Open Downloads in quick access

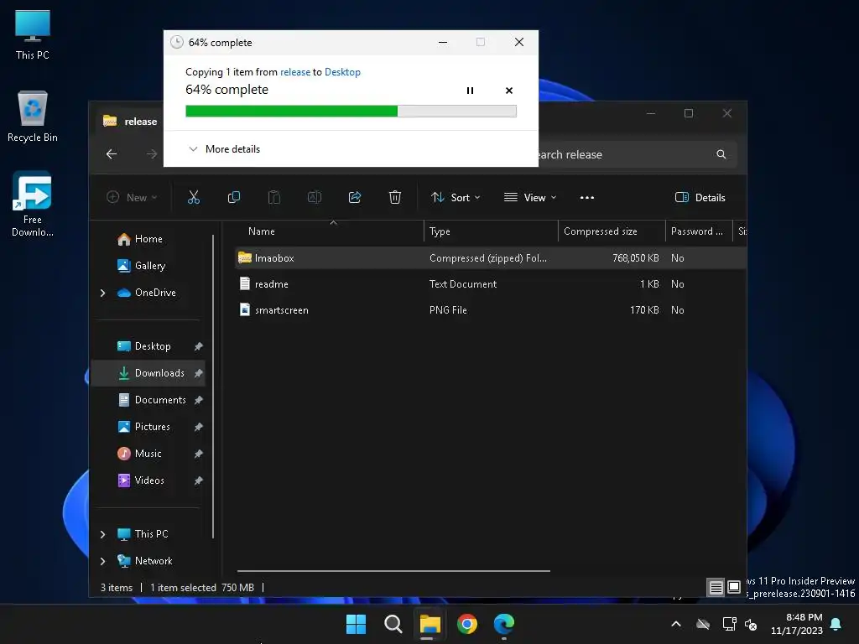click(x=148, y=373)
